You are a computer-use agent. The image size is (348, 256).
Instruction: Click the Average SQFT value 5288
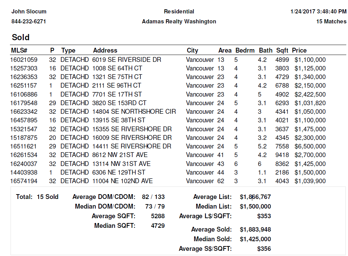158,216
